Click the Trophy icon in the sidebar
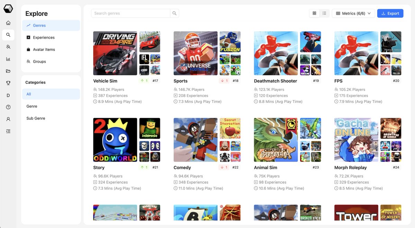The width and height of the screenshot is (415, 228). [x=8, y=83]
